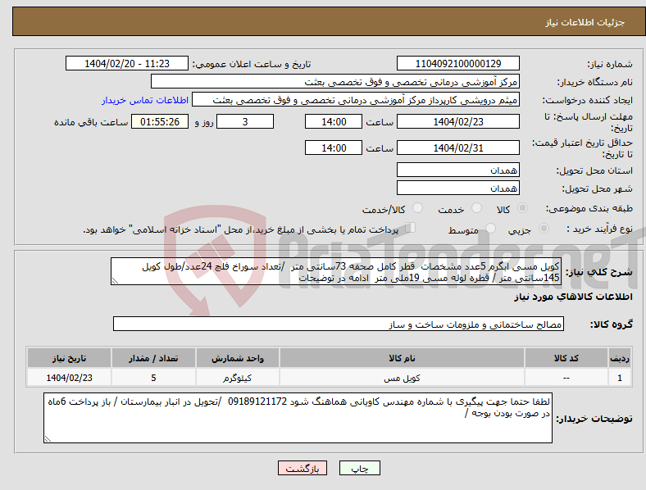Click the resize handle of description area
The height and width of the screenshot is (490, 646).
click(x=115, y=281)
